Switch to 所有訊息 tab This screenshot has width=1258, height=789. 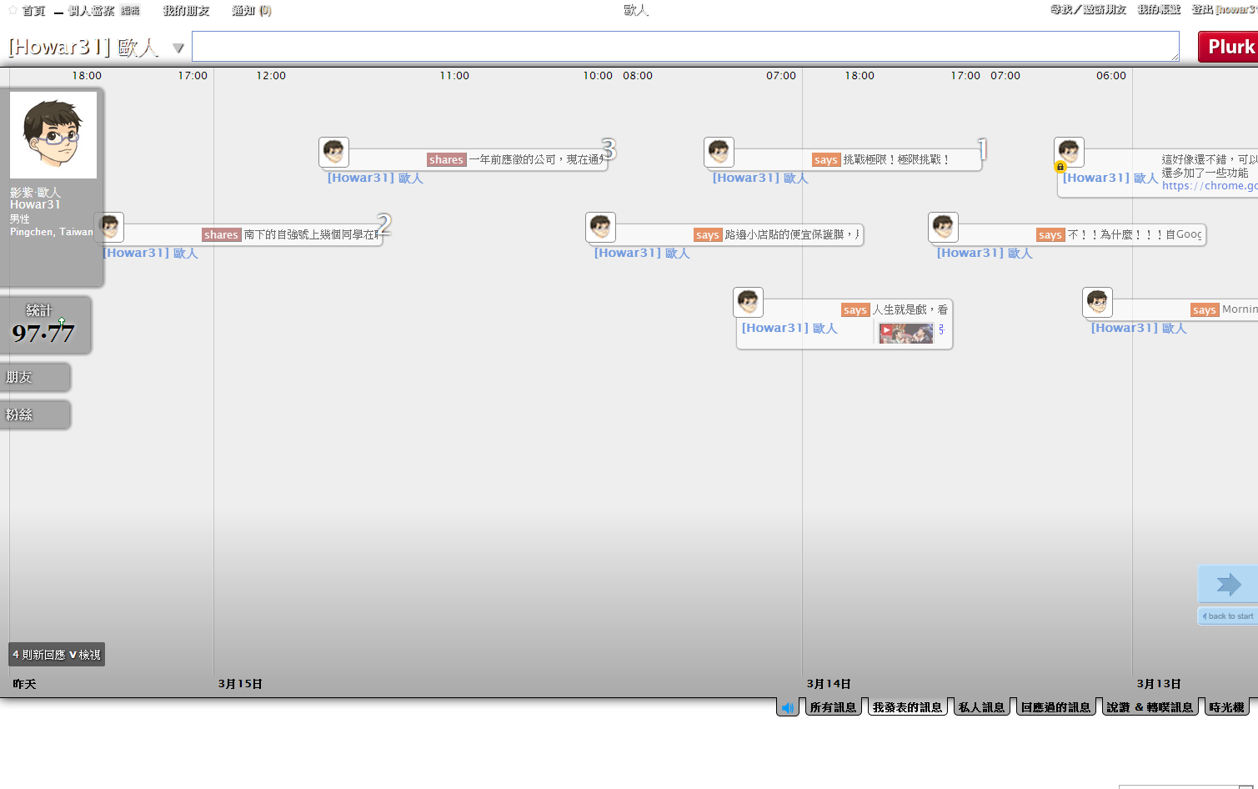click(833, 707)
